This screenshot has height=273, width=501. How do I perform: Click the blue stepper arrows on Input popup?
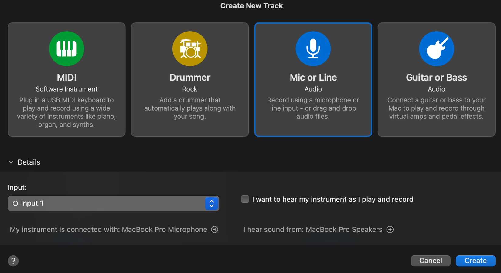(212, 204)
